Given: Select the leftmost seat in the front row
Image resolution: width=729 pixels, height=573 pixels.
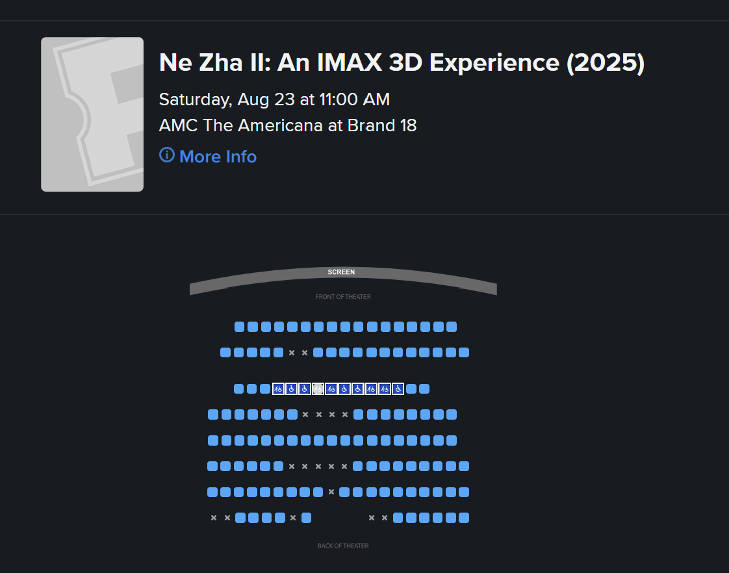Looking at the screenshot, I should pos(240,327).
